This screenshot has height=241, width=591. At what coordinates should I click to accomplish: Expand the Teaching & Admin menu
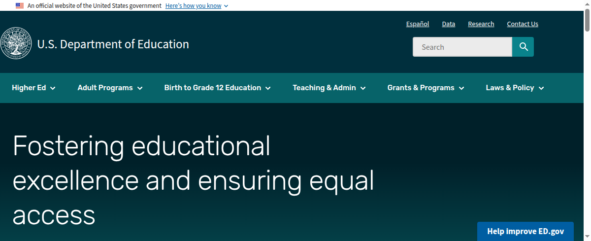tap(329, 88)
